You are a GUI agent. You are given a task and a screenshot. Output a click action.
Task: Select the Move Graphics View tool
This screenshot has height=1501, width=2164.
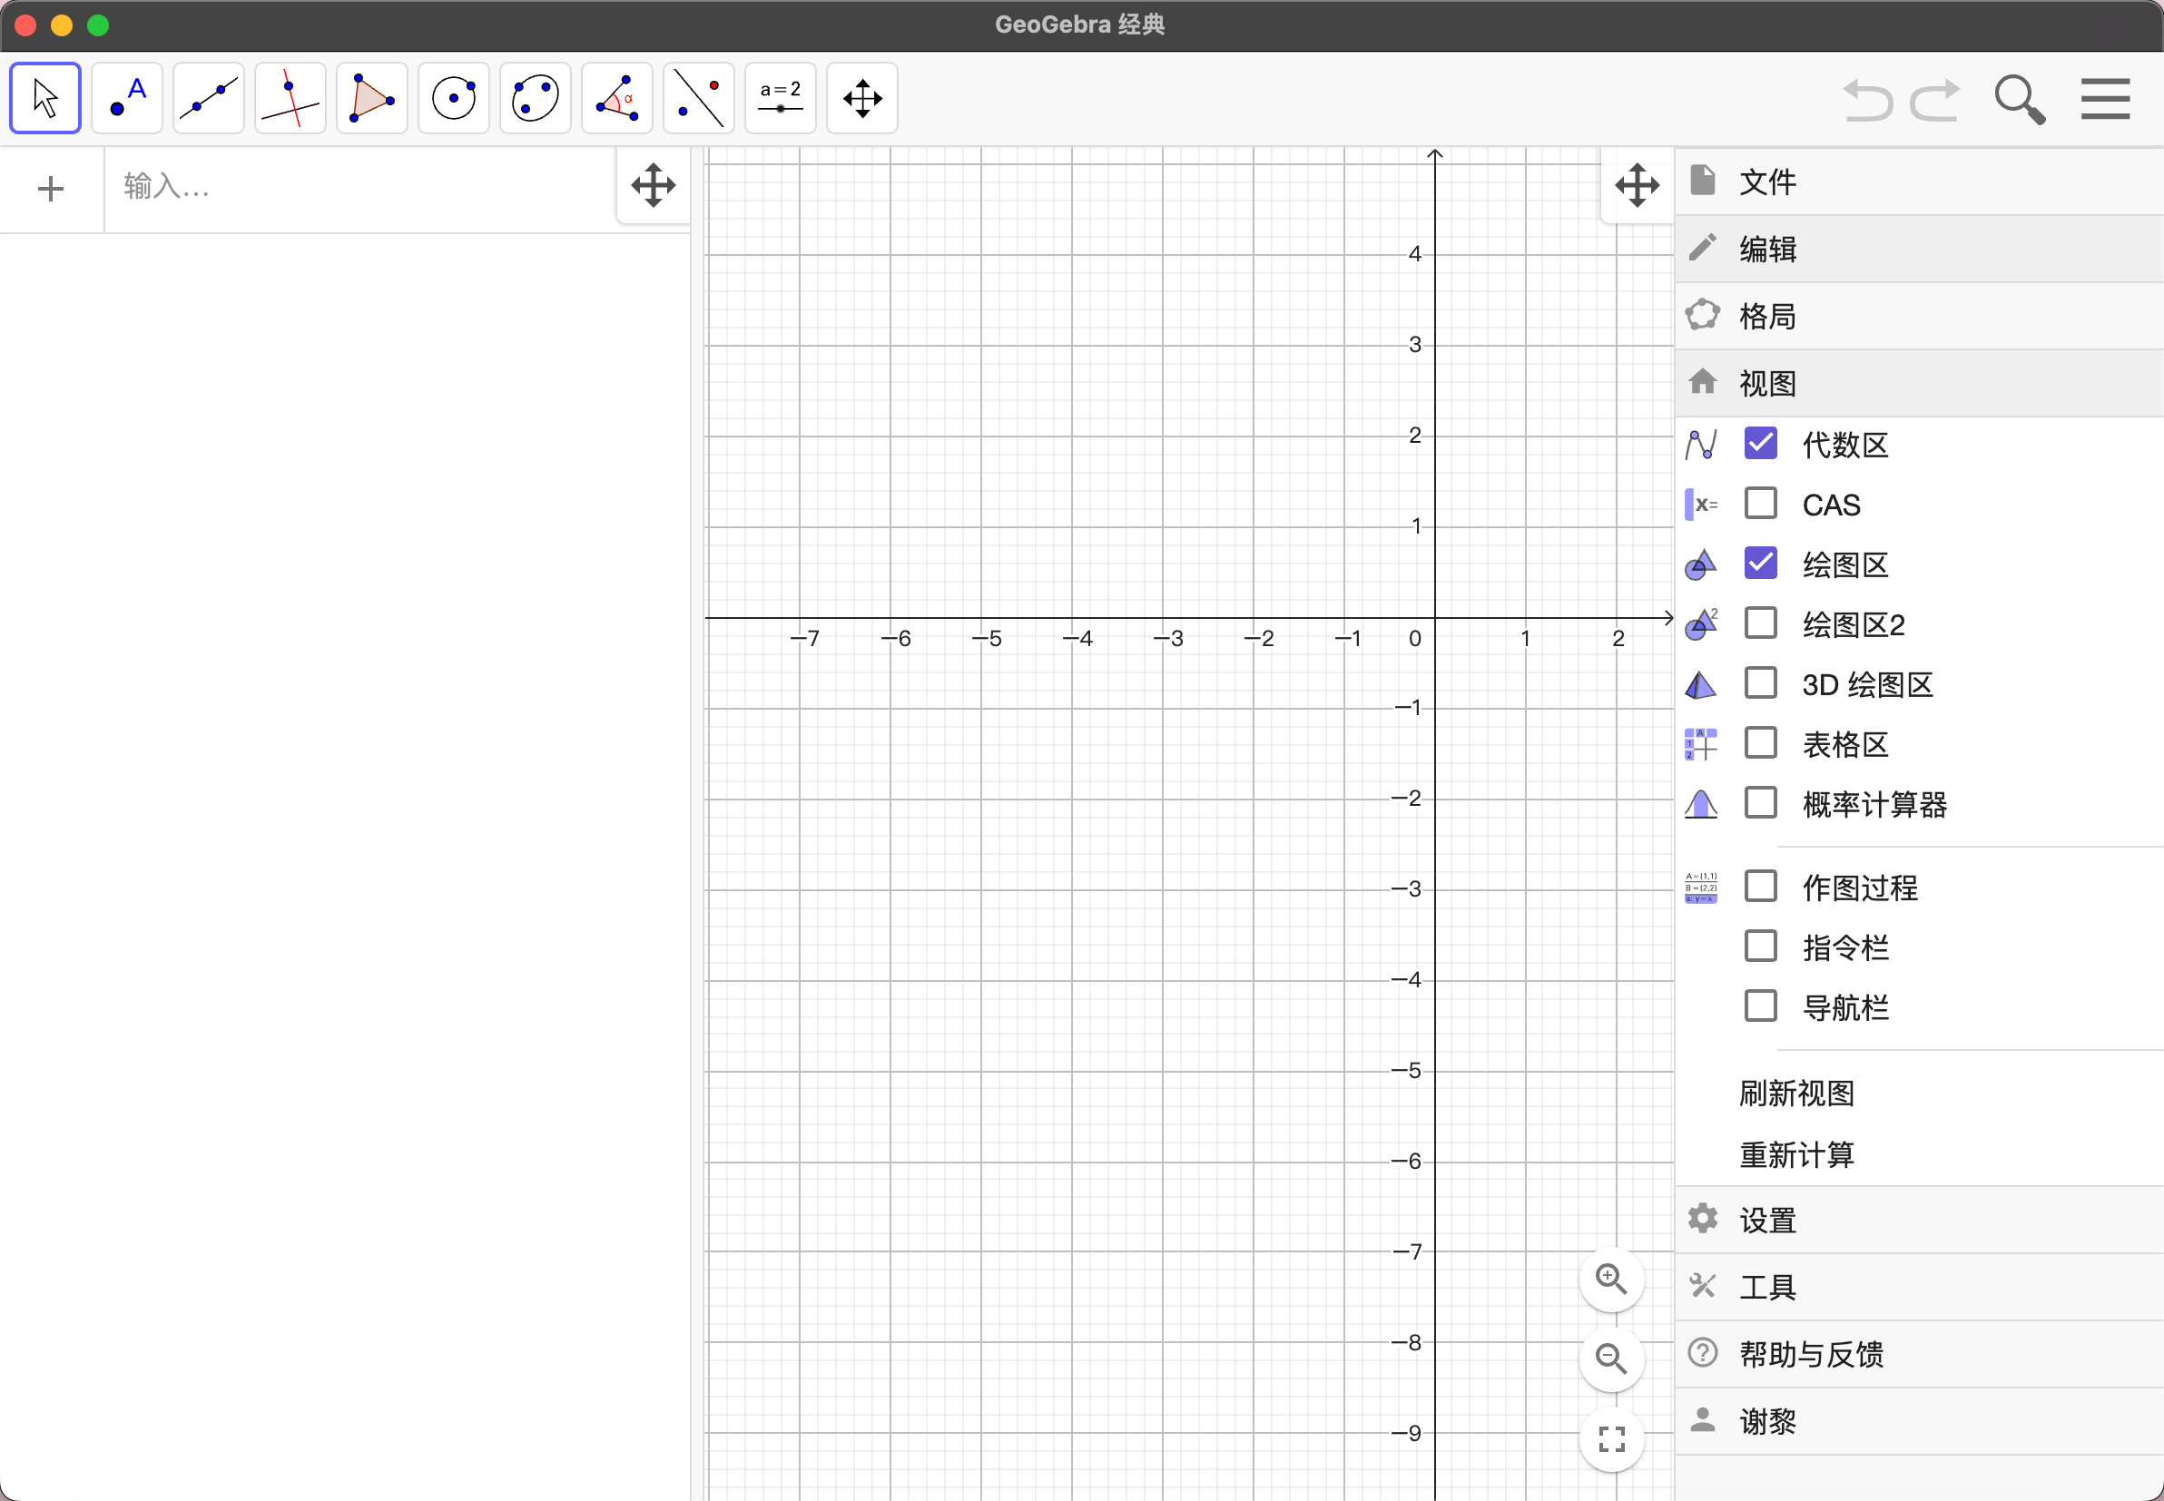point(861,98)
